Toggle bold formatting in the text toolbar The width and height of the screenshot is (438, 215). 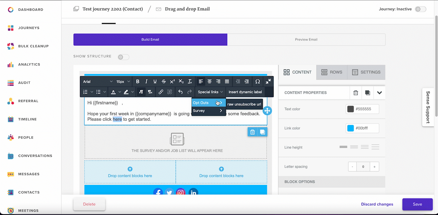(138, 82)
